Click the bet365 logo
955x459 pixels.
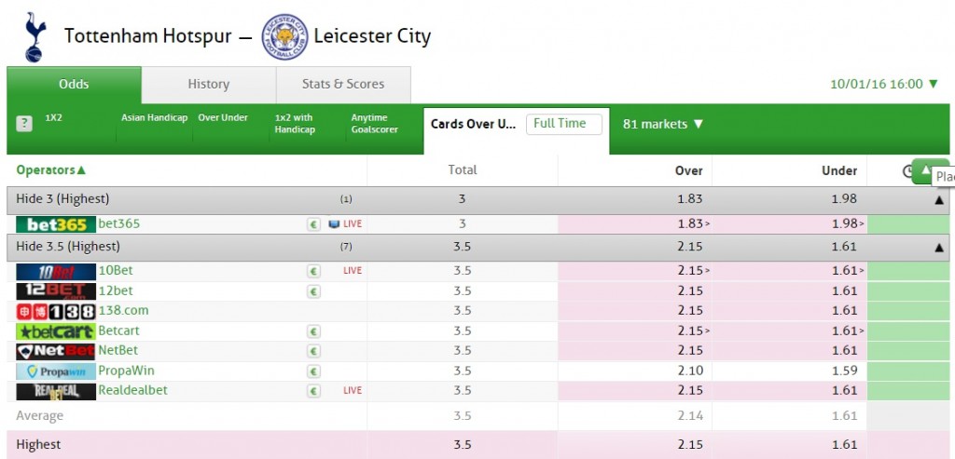[x=56, y=224]
